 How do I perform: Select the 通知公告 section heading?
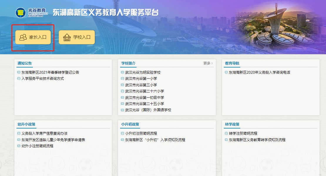(25, 63)
